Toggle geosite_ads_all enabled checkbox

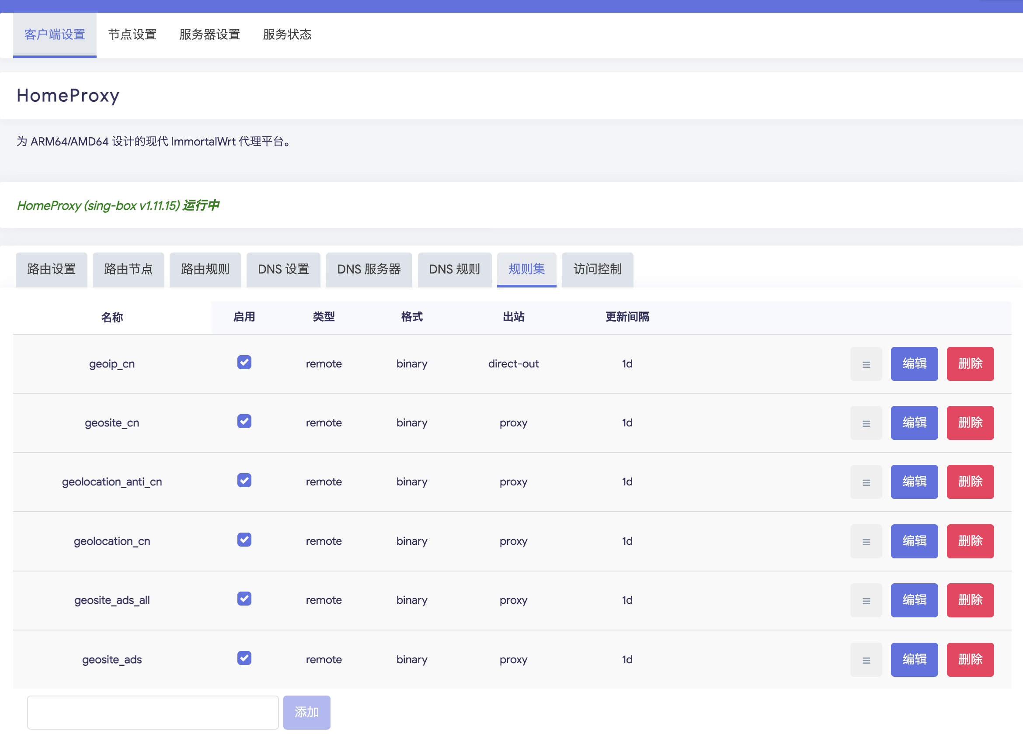point(244,599)
